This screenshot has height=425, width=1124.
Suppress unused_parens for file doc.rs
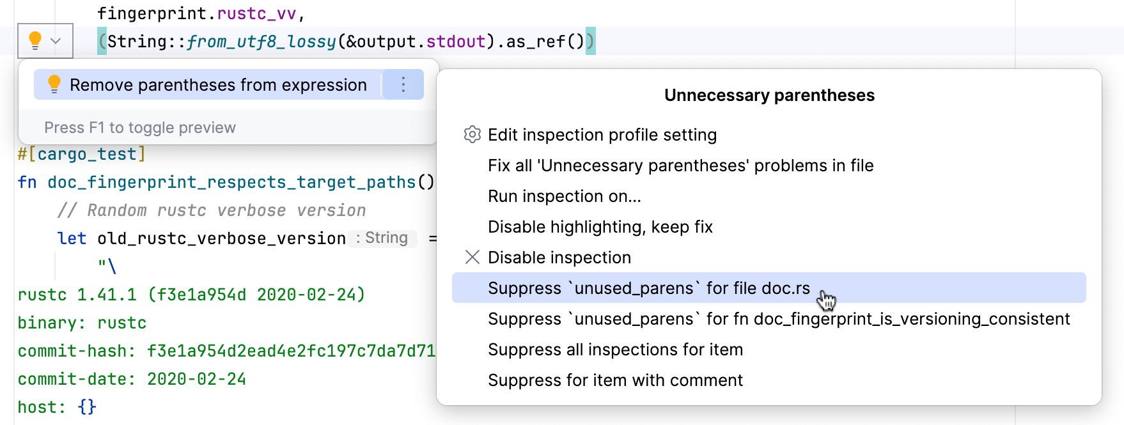coord(648,288)
